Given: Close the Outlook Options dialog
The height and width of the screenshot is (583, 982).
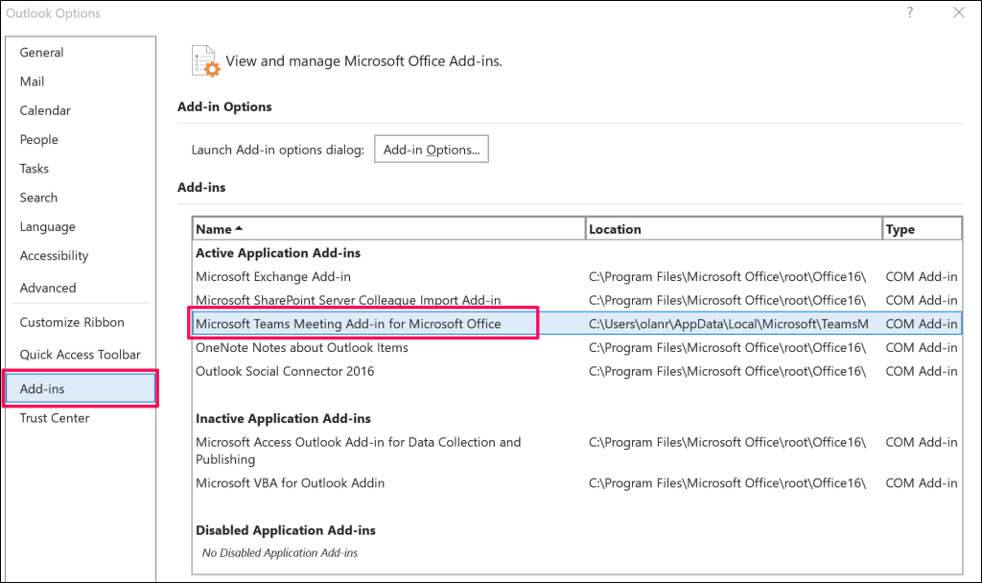Looking at the screenshot, I should click(x=959, y=12).
